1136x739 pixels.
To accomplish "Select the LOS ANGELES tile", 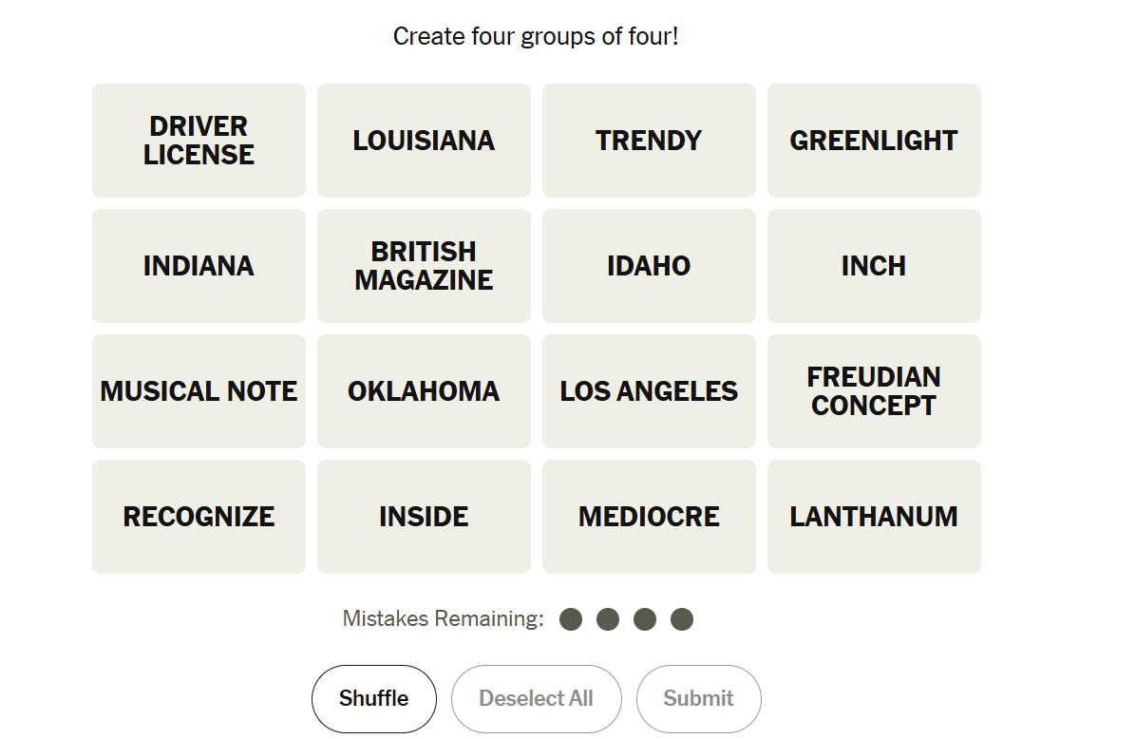I will pyautogui.click(x=649, y=391).
